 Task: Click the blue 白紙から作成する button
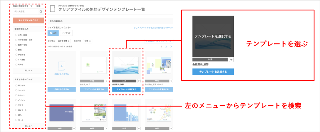pyautogui.click(x=61, y=89)
